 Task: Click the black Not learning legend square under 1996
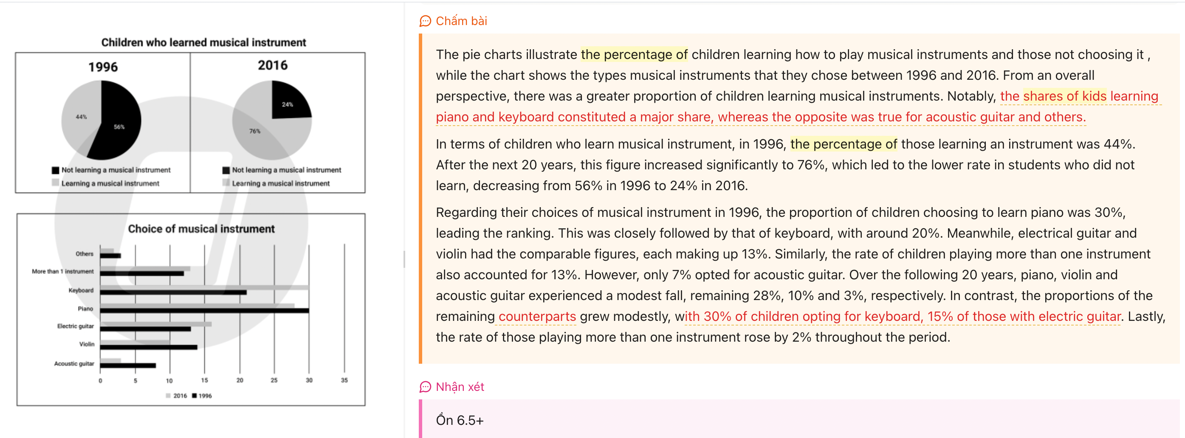pos(55,170)
